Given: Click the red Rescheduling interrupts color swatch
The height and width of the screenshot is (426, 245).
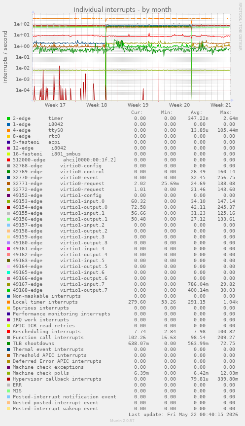Looking at the screenshot, I should pos(8,332).
